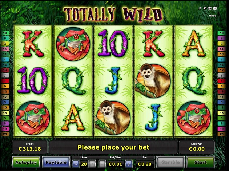The width and height of the screenshot is (229, 171).
Task: Enter fullscreen with the four-arrow icon
Action: click(x=215, y=8)
